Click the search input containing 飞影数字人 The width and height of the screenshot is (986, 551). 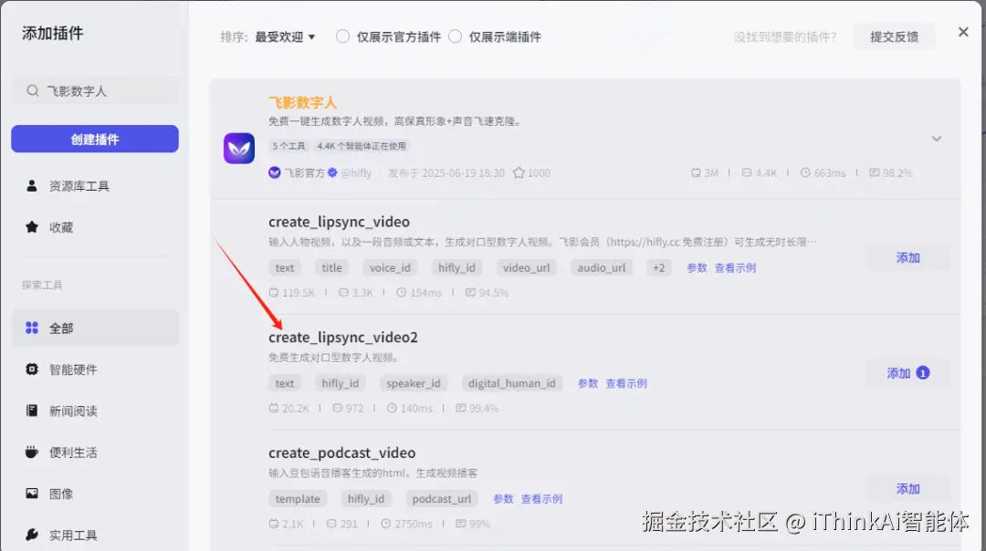tap(82, 90)
